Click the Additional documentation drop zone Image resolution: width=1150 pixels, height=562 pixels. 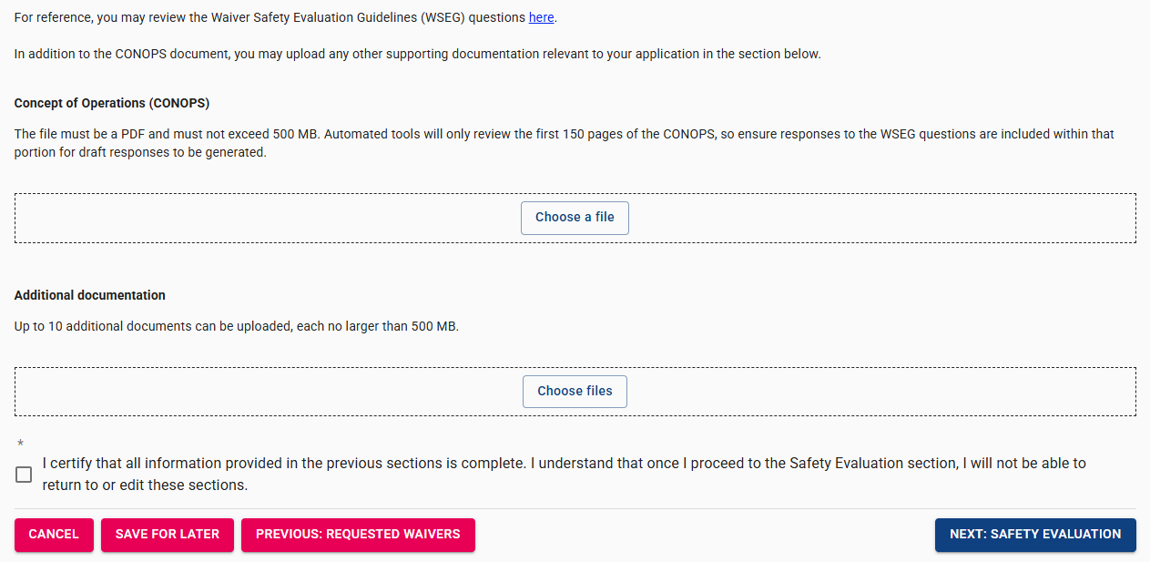[x=273, y=392]
